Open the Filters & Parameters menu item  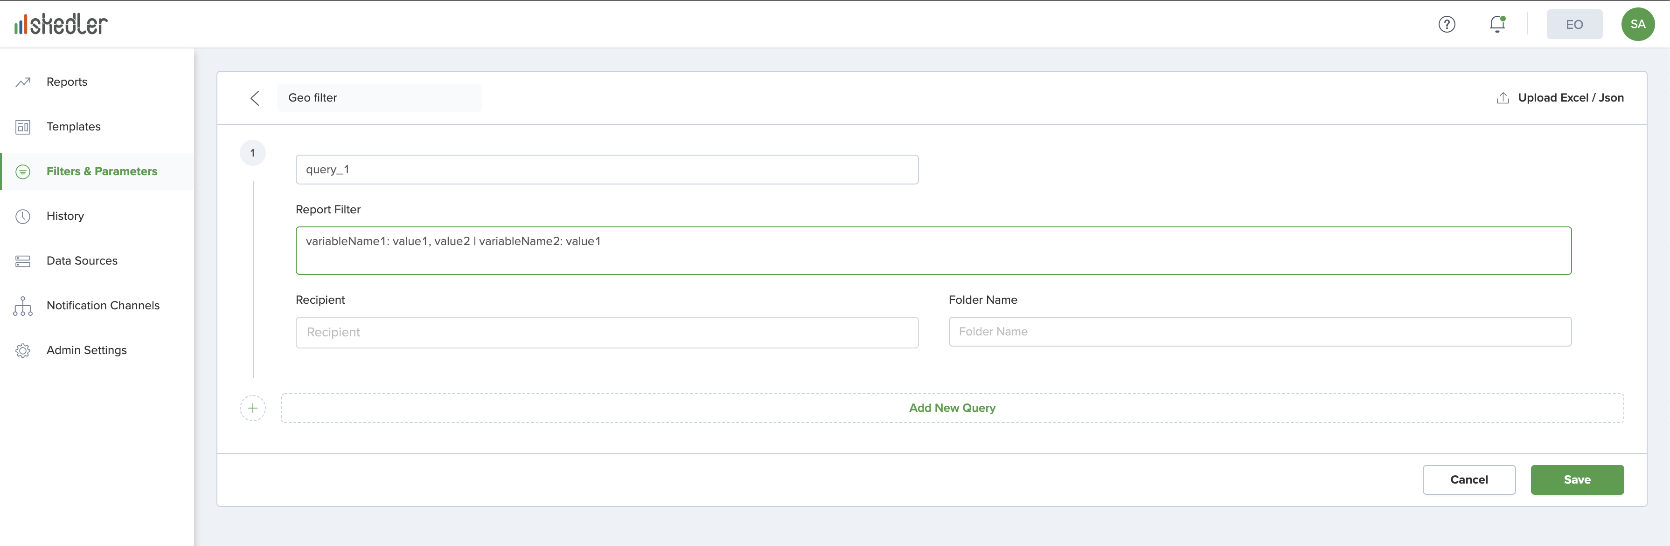(102, 171)
